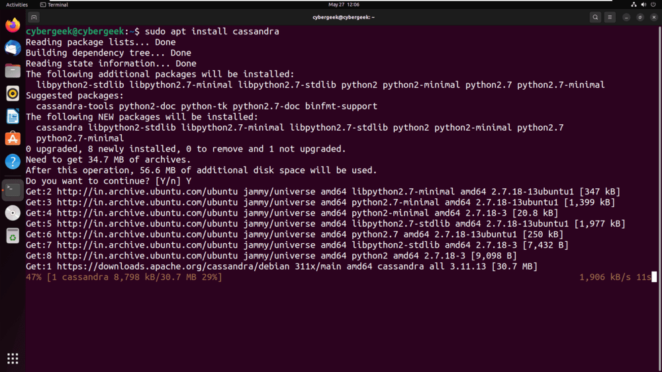Launch Thunderbird mail from the dock
The image size is (662, 372).
coord(13,48)
